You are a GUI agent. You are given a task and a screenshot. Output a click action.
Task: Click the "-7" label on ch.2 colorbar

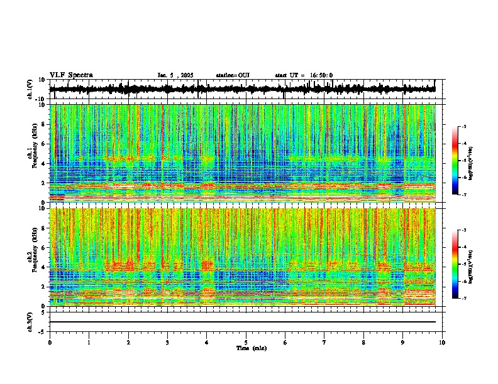463,298
